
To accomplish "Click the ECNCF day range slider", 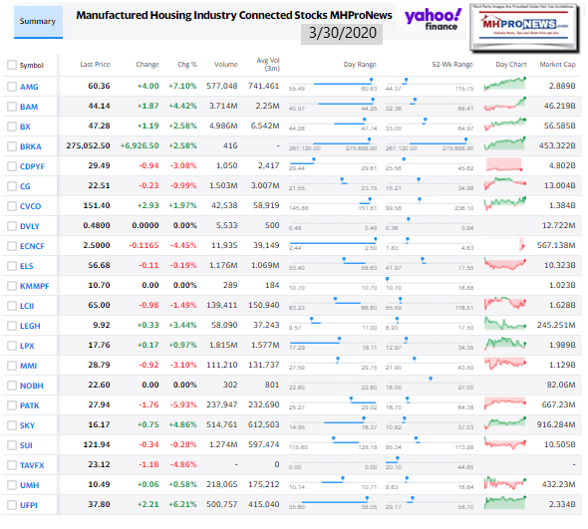I will pos(333,244).
